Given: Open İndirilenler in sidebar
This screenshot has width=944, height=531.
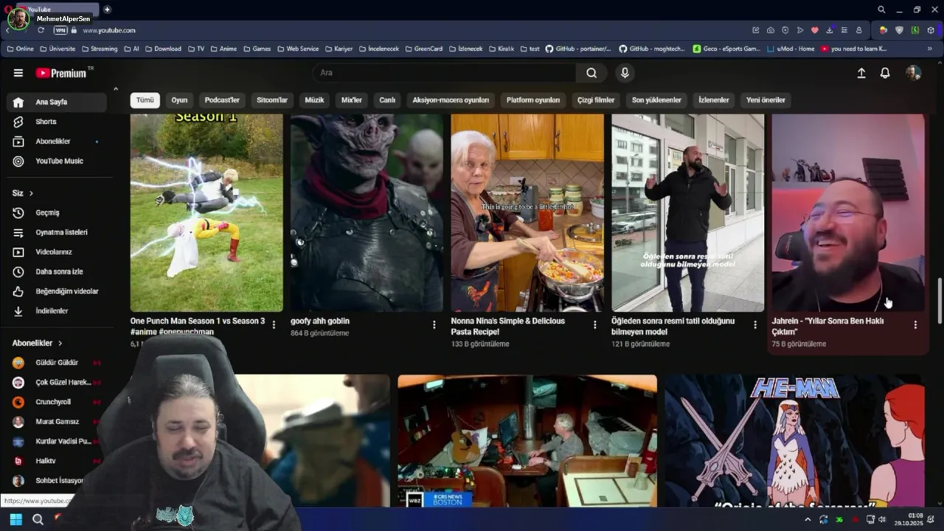Looking at the screenshot, I should [56, 310].
